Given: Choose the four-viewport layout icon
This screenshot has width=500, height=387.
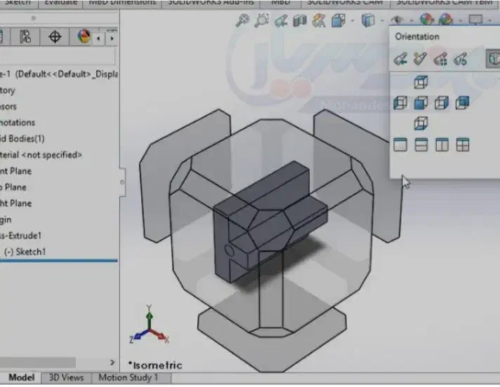Looking at the screenshot, I should pyautogui.click(x=463, y=145).
